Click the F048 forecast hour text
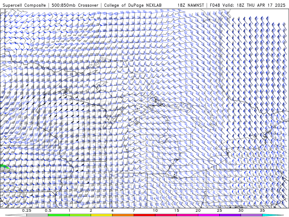The height and width of the screenshot is (217, 289). [215, 5]
